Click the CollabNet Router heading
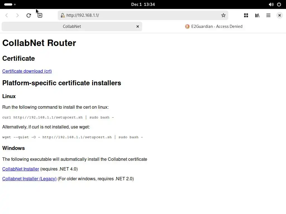Screen dimensions: 286x214 [x=39, y=43]
